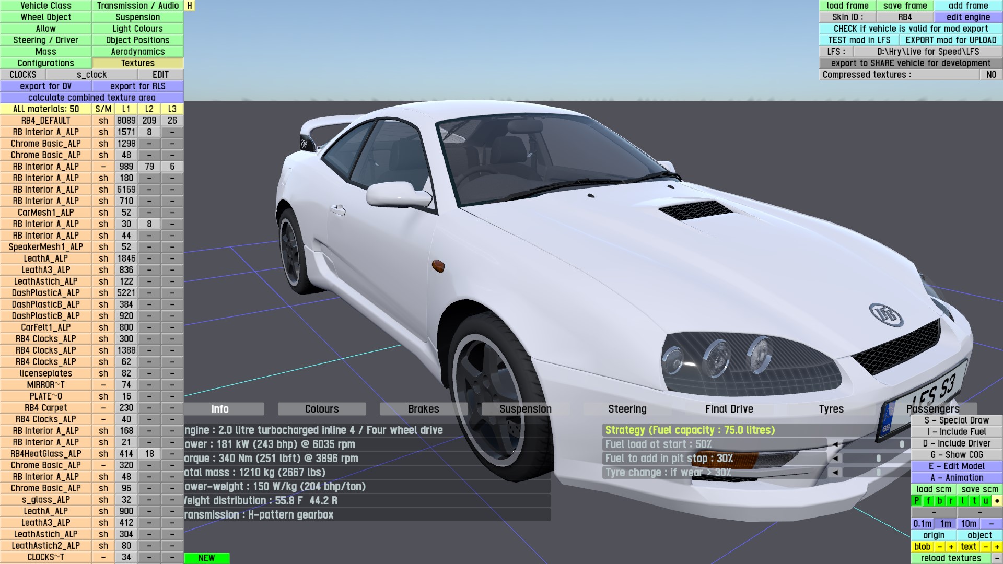Decrease text size with minus
The image size is (1003, 564).
point(985,547)
